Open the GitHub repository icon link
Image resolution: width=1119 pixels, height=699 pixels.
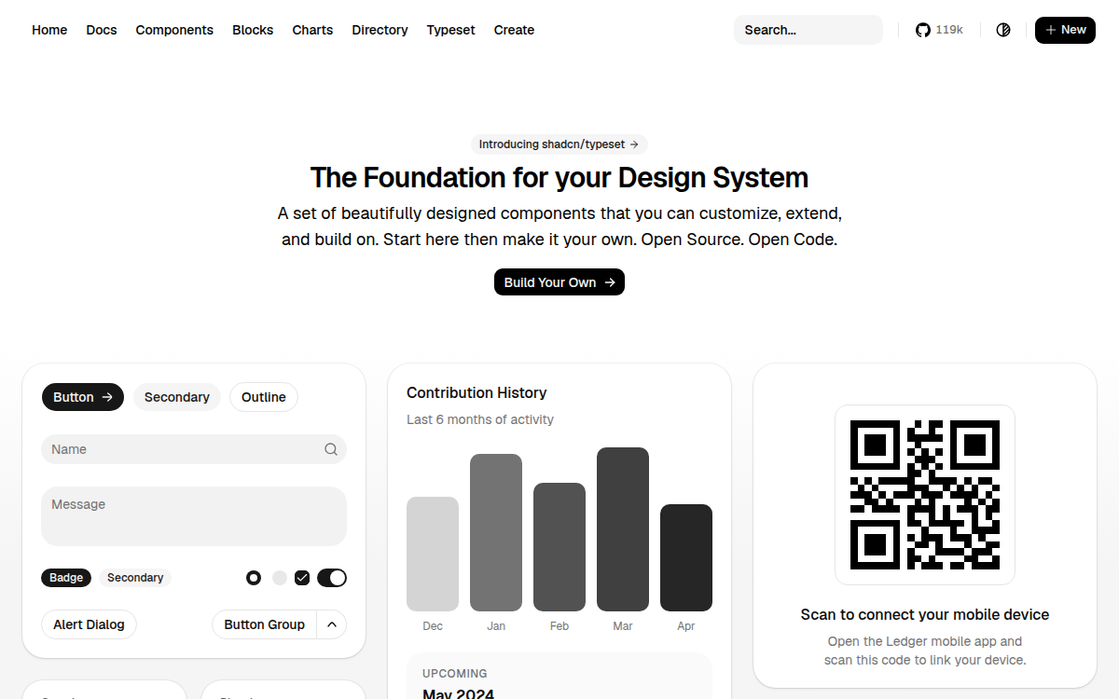923,30
